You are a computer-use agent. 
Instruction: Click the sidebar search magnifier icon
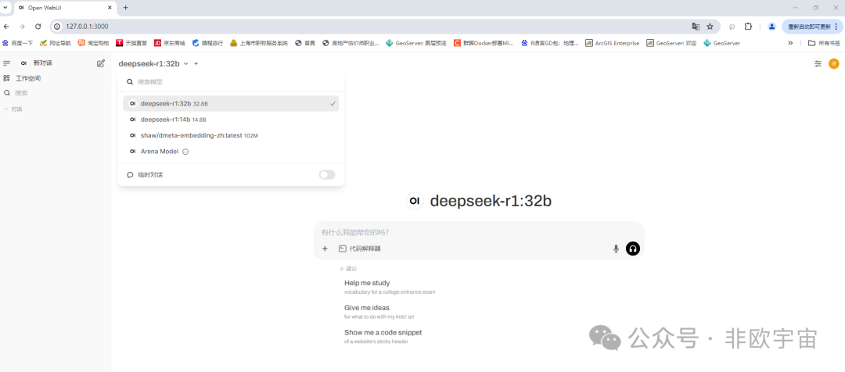7,92
